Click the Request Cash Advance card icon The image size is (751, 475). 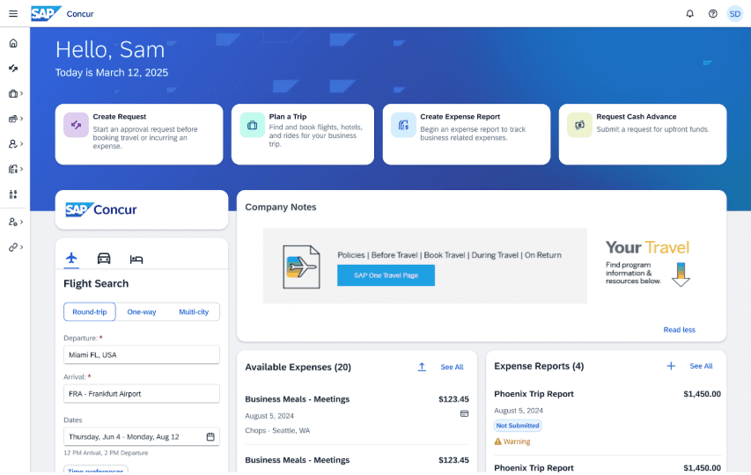click(579, 125)
